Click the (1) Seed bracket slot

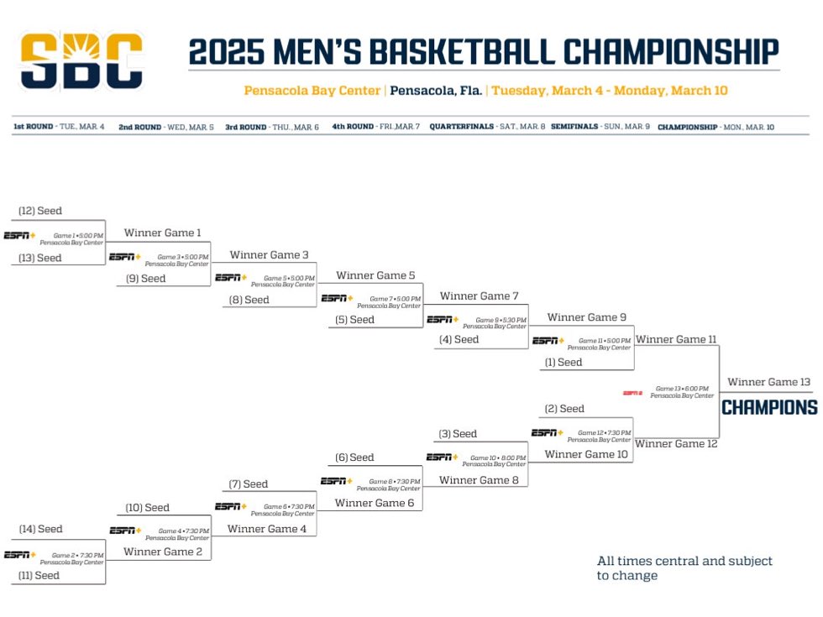click(564, 363)
